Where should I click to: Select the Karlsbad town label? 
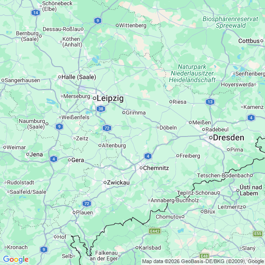[x=150, y=248]
